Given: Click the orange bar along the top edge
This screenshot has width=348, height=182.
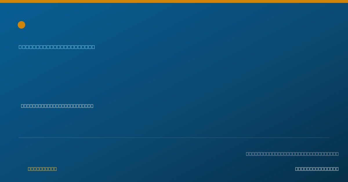Looking at the screenshot, I should (174, 1).
